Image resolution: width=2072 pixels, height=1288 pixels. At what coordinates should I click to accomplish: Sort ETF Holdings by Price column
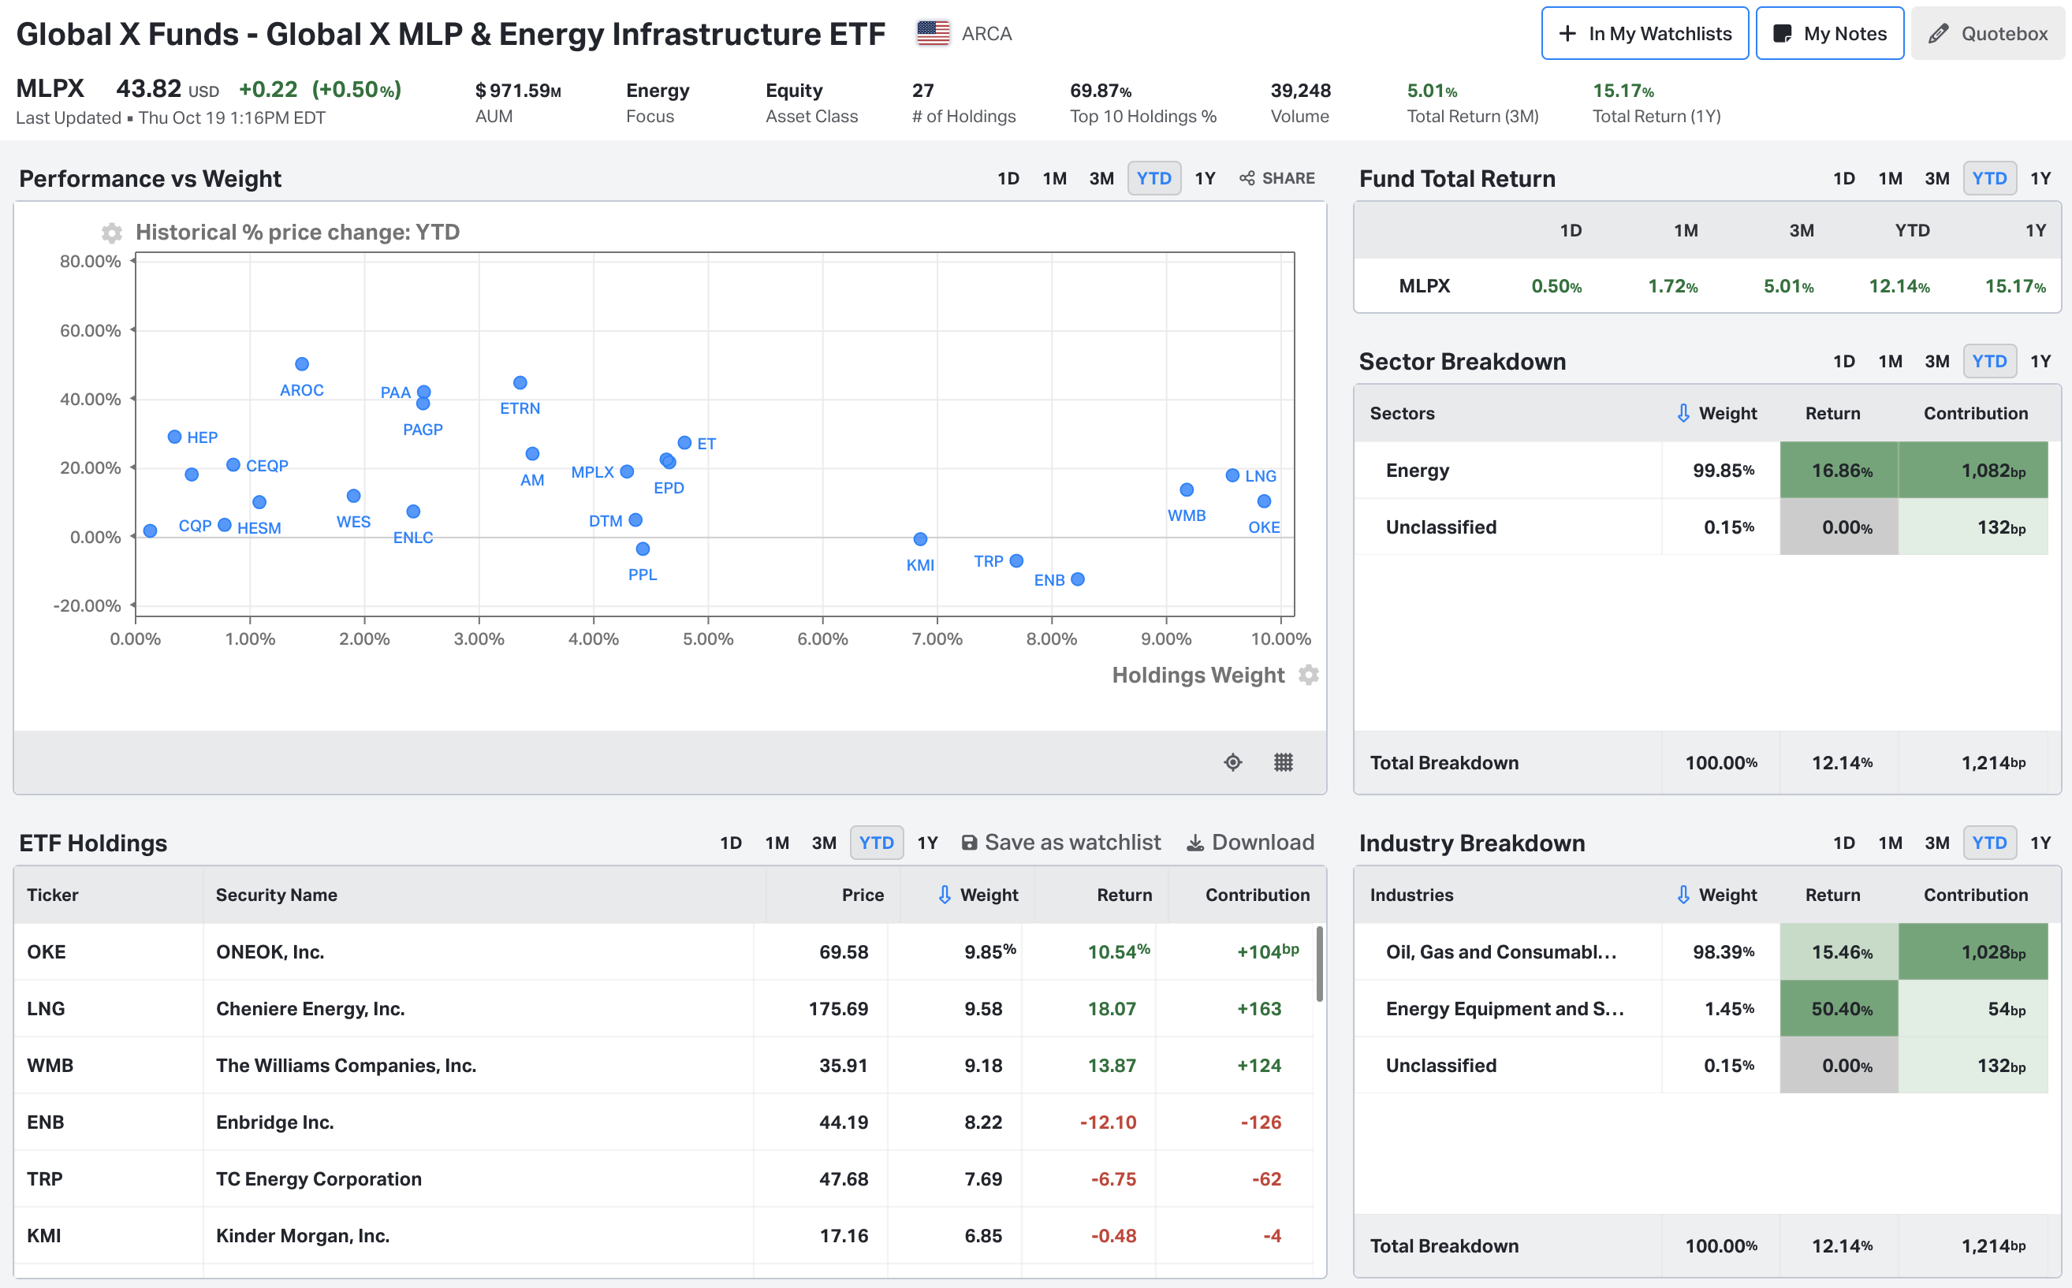(863, 895)
